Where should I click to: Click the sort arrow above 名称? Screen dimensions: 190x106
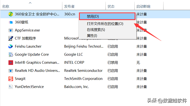30,3
